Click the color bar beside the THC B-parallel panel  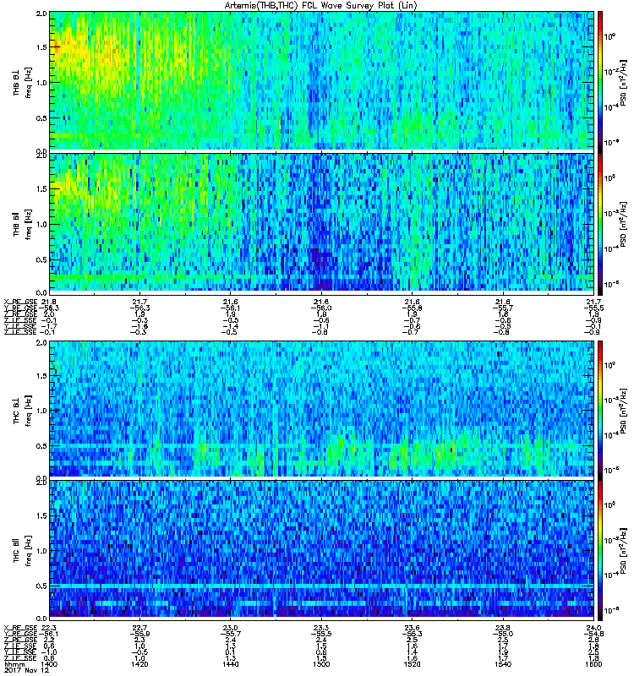[600, 551]
